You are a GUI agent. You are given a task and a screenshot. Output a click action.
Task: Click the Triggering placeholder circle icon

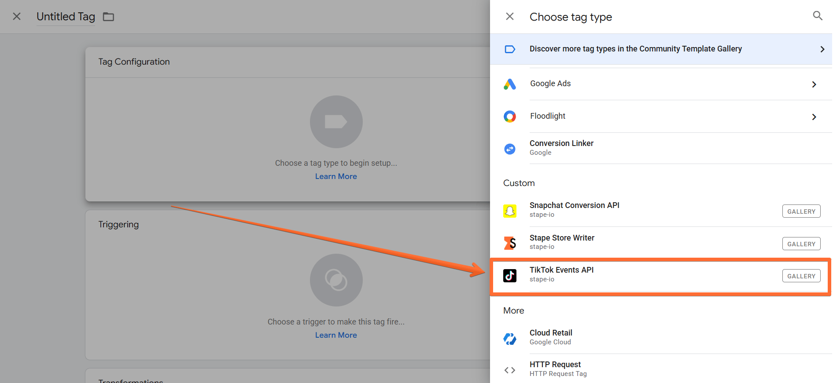pyautogui.click(x=336, y=280)
